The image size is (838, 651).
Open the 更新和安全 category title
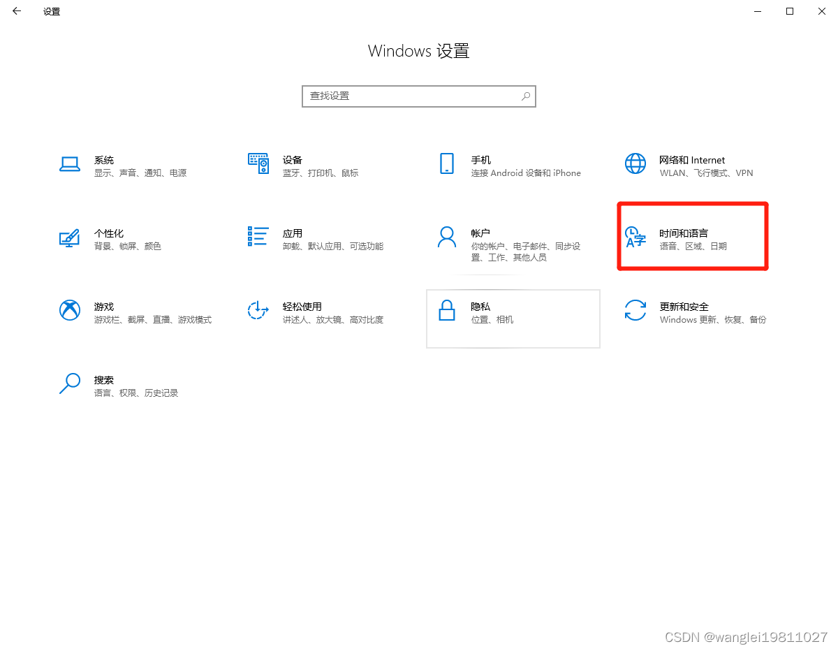click(x=684, y=307)
